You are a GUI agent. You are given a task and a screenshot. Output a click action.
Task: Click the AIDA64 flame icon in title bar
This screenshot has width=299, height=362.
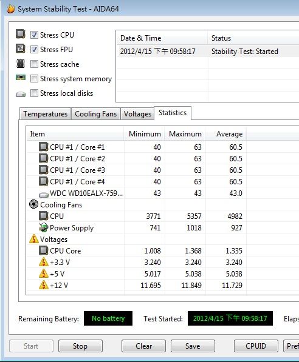[10, 9]
